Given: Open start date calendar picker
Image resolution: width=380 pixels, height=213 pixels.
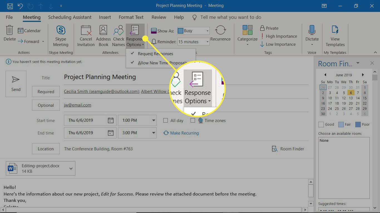Looking at the screenshot, I should coord(111,120).
